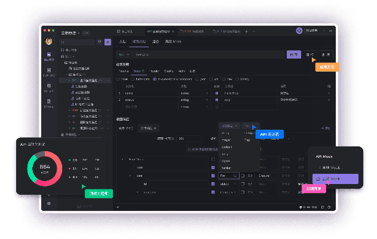377x239 pixels.
Task: Toggle the required checkbox in the name row
Action: pos(217,93)
